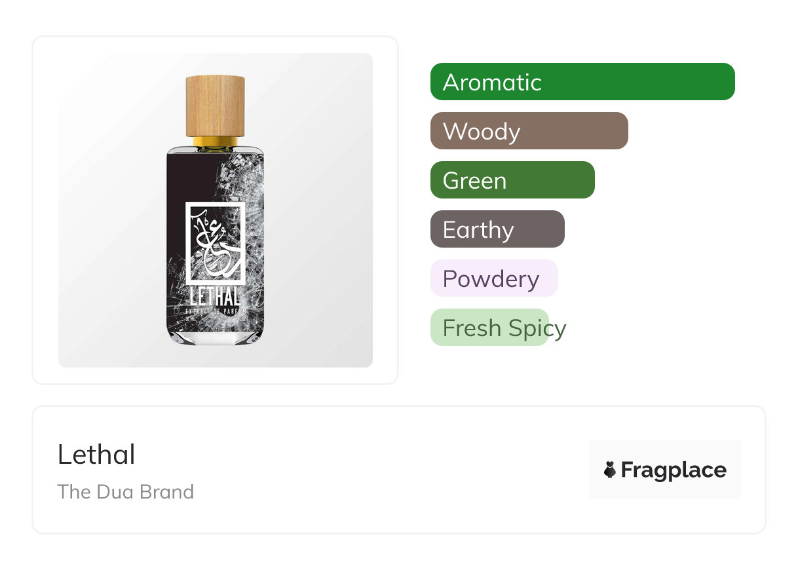
Task: Select the Aromatic accord bar
Action: [x=582, y=82]
